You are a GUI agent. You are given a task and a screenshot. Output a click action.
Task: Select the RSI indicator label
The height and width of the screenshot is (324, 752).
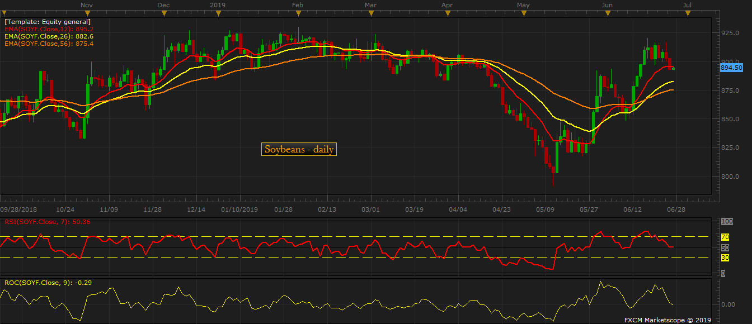pos(48,222)
